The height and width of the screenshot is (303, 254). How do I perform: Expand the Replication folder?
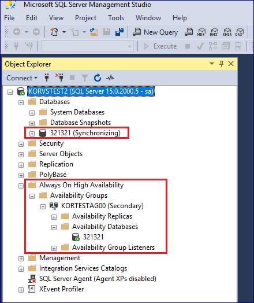click(x=21, y=165)
